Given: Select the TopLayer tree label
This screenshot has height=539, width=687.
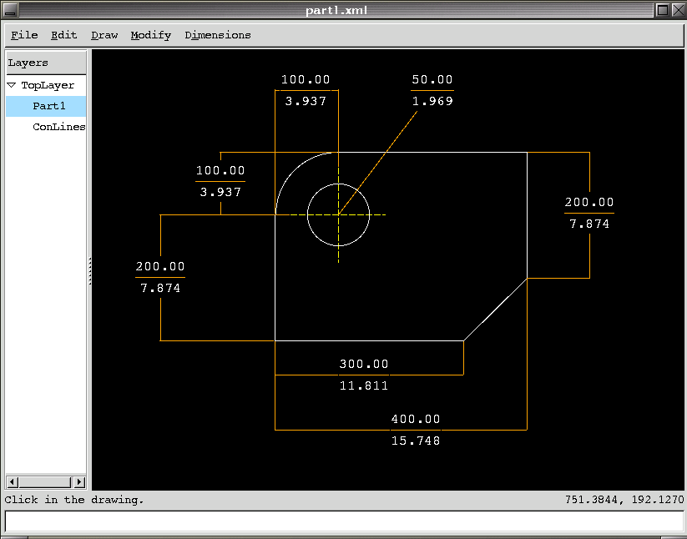Looking at the screenshot, I should click(48, 85).
